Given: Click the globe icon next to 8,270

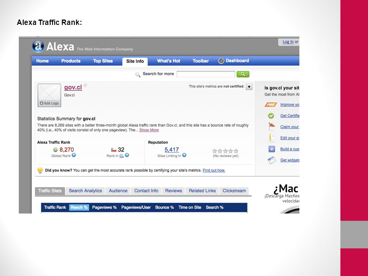Looking at the screenshot, I should pos(55,150).
